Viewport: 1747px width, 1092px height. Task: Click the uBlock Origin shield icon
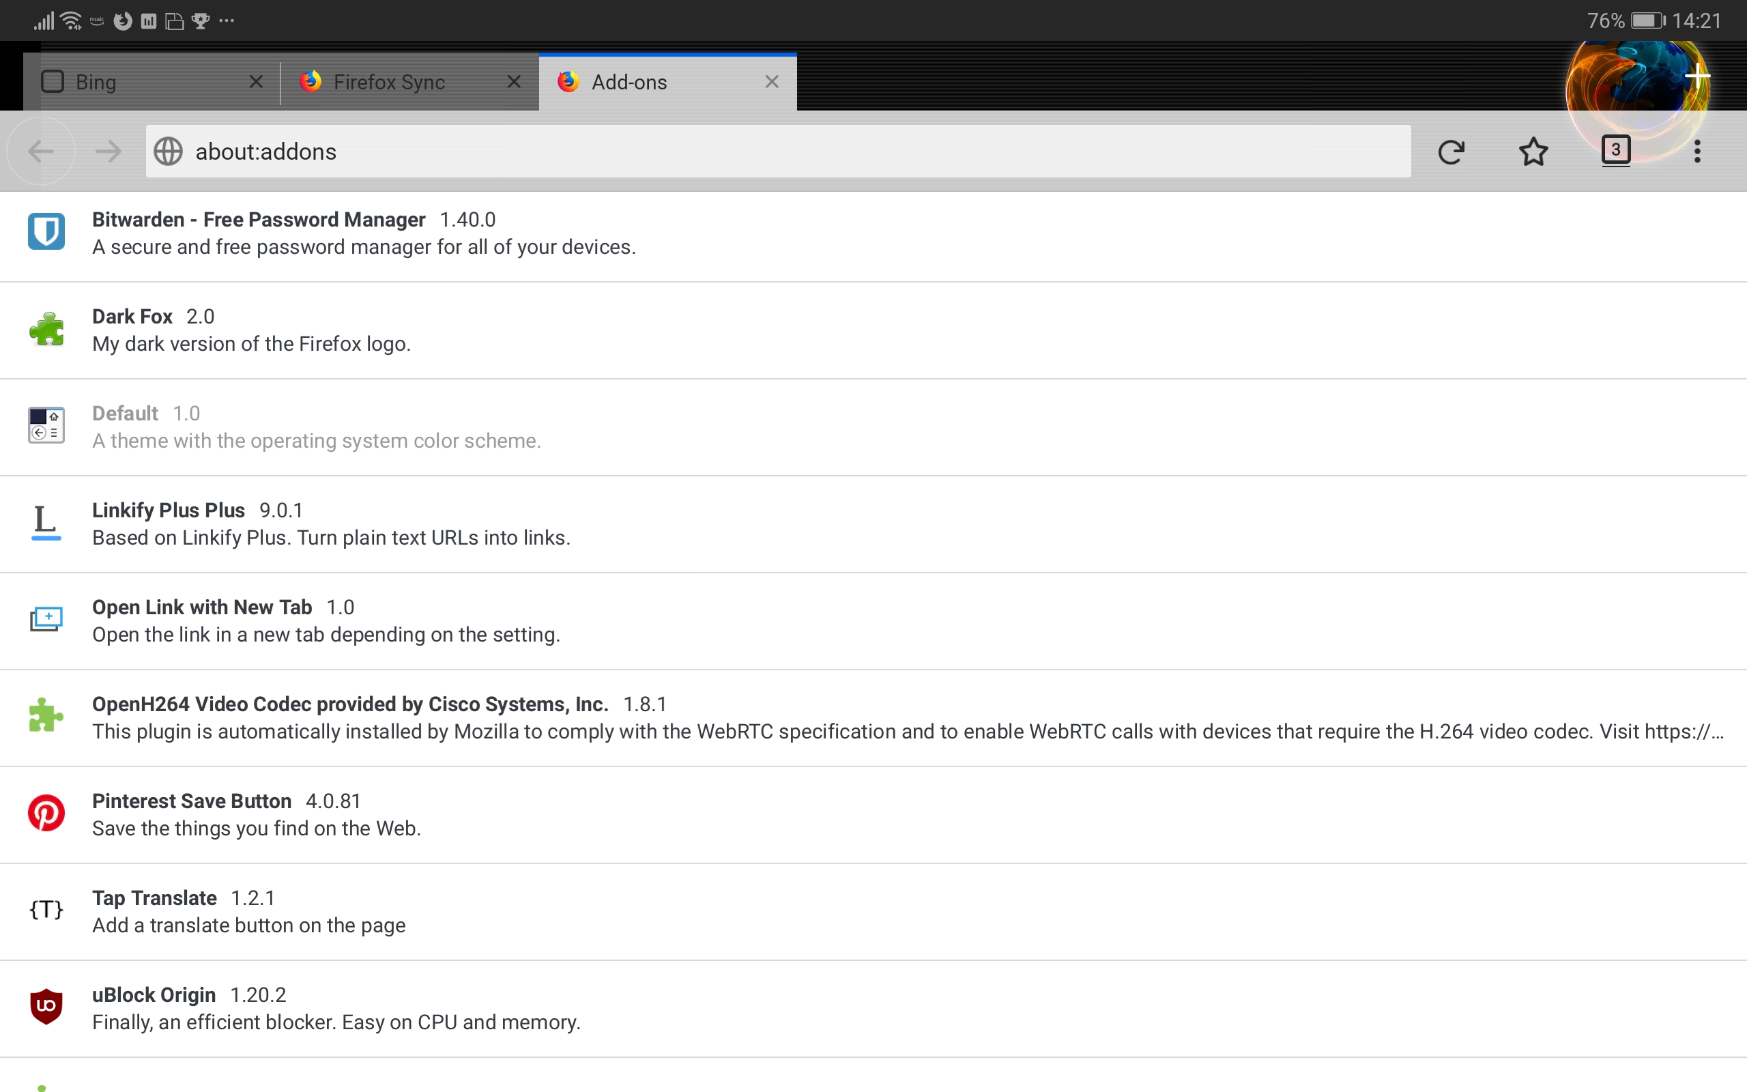coord(46,1007)
